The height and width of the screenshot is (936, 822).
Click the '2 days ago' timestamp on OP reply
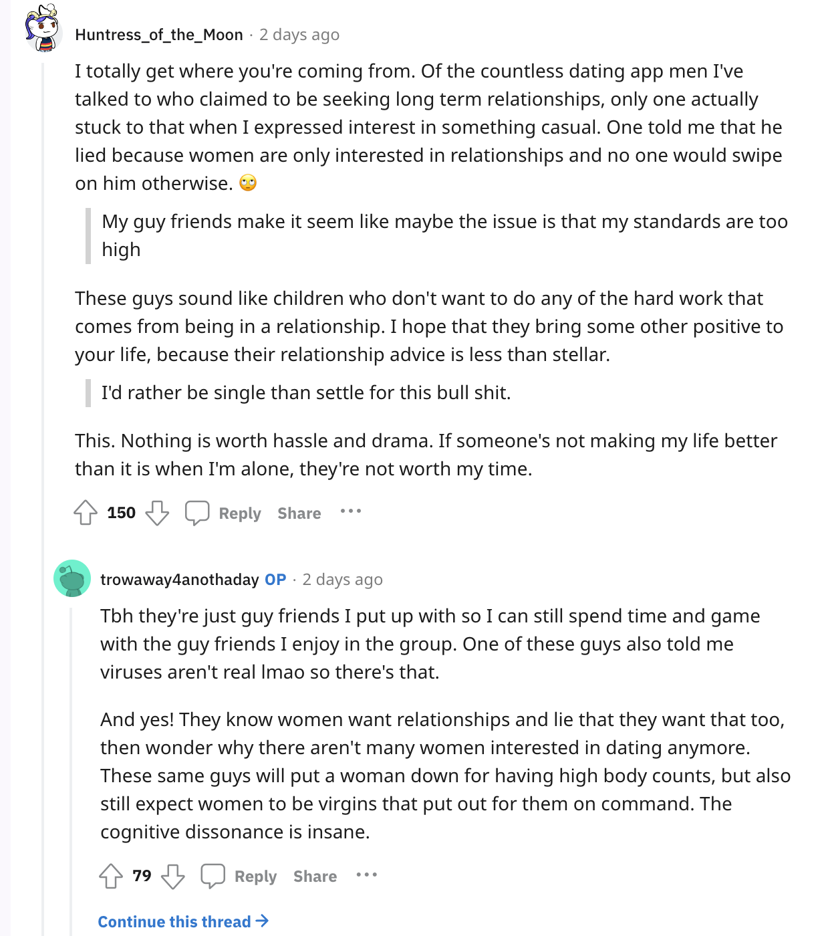click(342, 580)
